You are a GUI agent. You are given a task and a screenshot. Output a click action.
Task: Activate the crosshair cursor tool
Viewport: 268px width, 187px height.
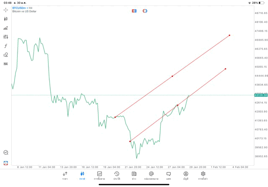point(5,10)
